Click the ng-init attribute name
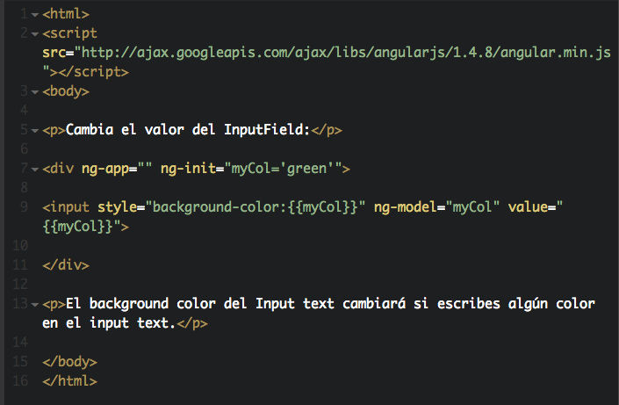The height and width of the screenshot is (405, 619). click(x=188, y=169)
